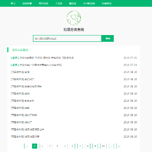Open the 可回收垃圾 nav item
Screen dimensions: 152x152
click(89, 3)
